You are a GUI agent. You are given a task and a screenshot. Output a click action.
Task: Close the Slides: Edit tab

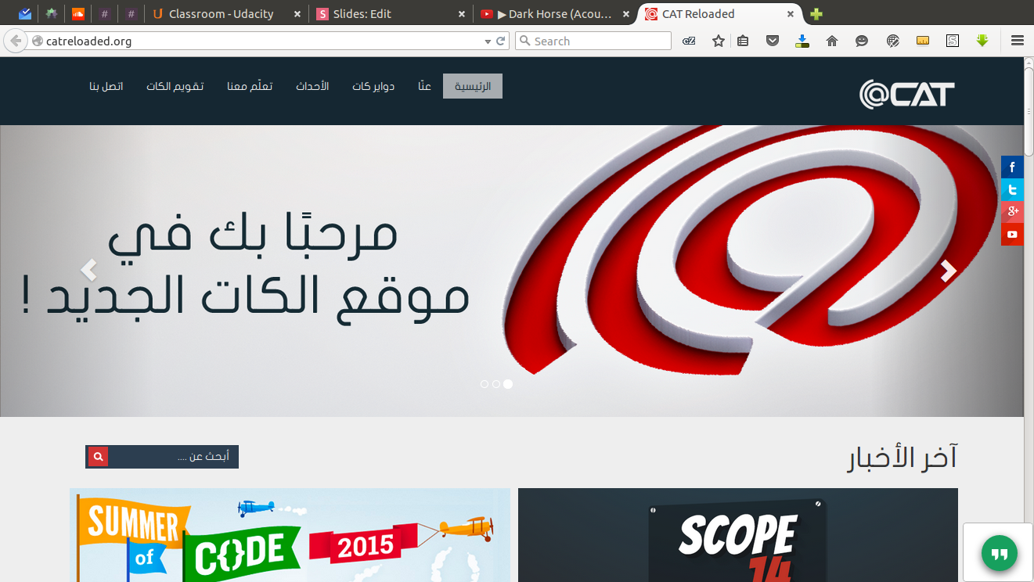point(462,14)
